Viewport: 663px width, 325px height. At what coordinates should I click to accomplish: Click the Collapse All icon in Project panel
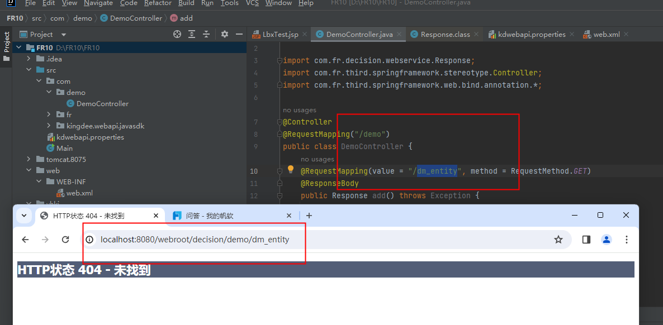pos(206,34)
